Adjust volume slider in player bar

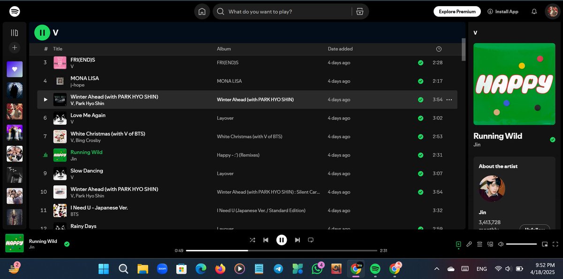(x=521, y=244)
